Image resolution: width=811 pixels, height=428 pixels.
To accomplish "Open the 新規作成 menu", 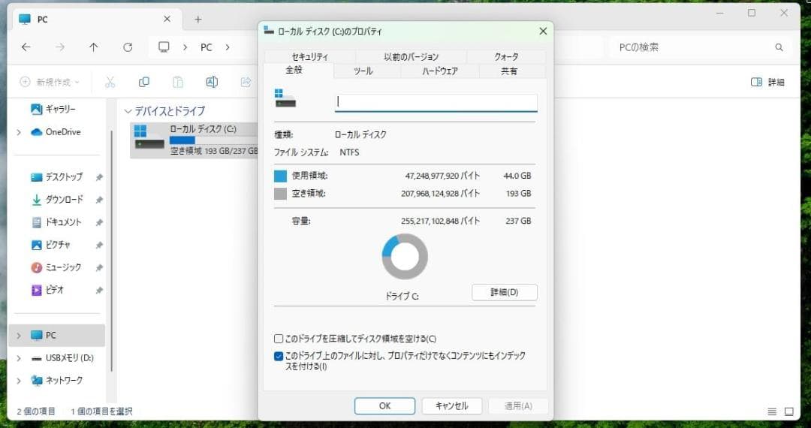I will pyautogui.click(x=50, y=82).
